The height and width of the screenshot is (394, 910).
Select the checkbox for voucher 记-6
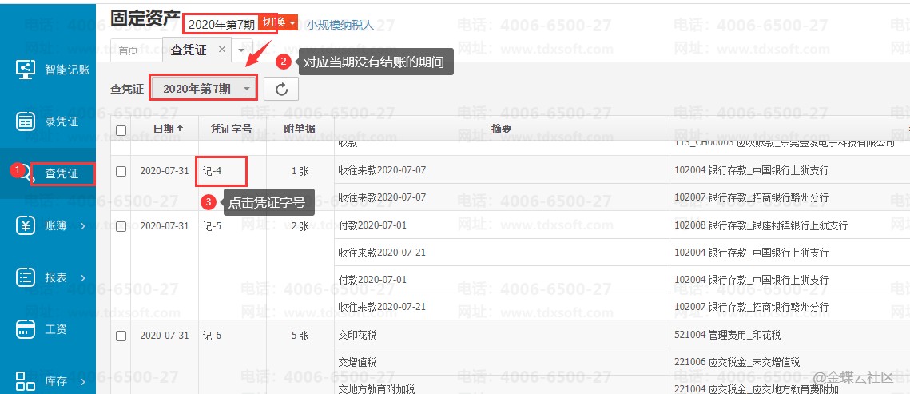[121, 336]
